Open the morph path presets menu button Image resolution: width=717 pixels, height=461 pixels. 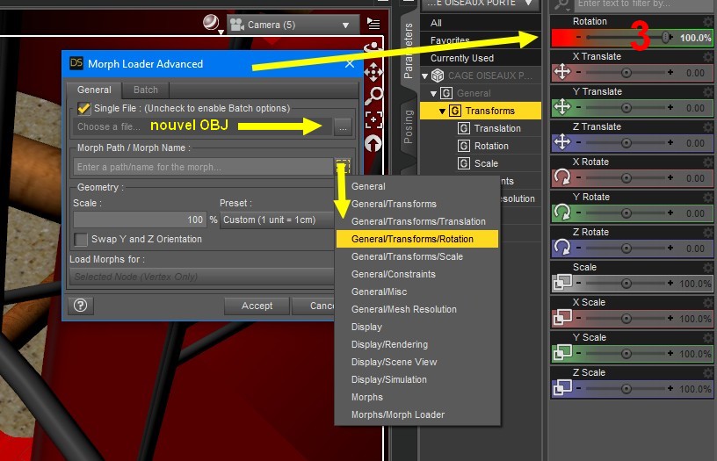[343, 166]
